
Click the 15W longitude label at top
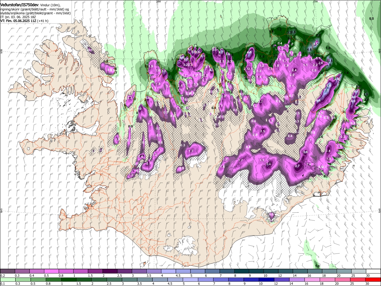[315, 1]
